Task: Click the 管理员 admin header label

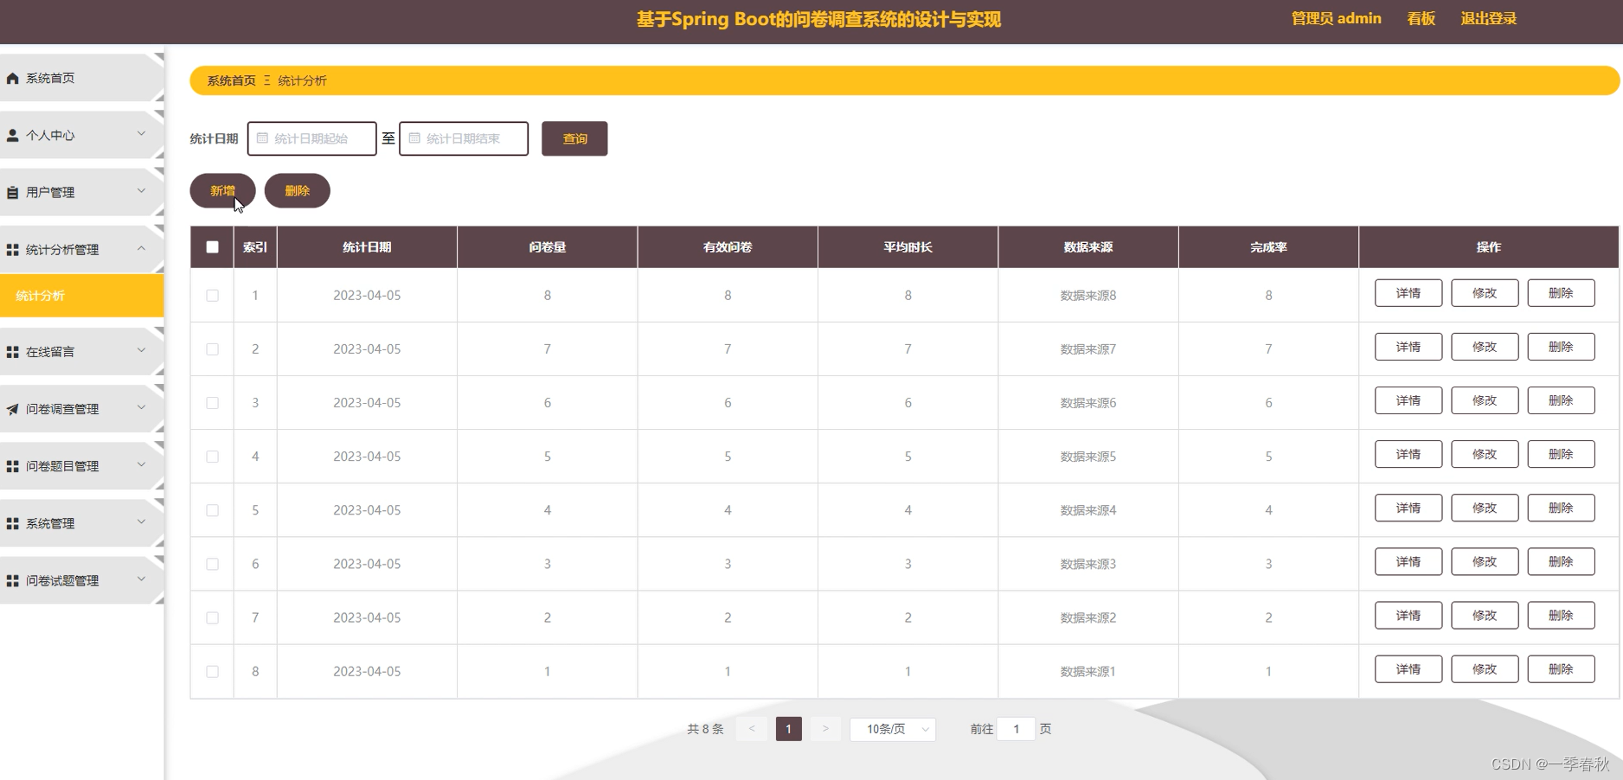Action: [x=1336, y=18]
